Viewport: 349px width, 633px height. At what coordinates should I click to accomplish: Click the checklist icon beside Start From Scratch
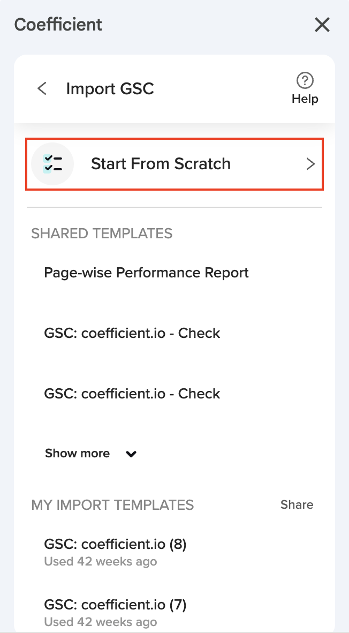[x=52, y=164]
